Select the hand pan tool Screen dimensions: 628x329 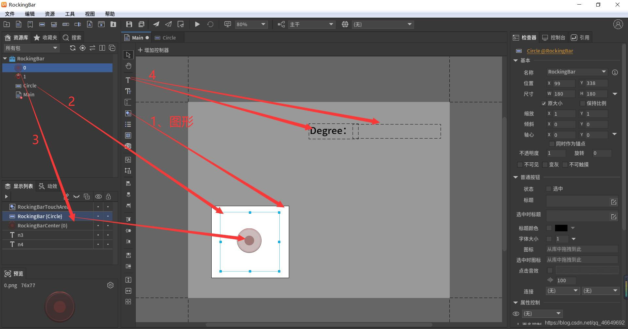128,66
